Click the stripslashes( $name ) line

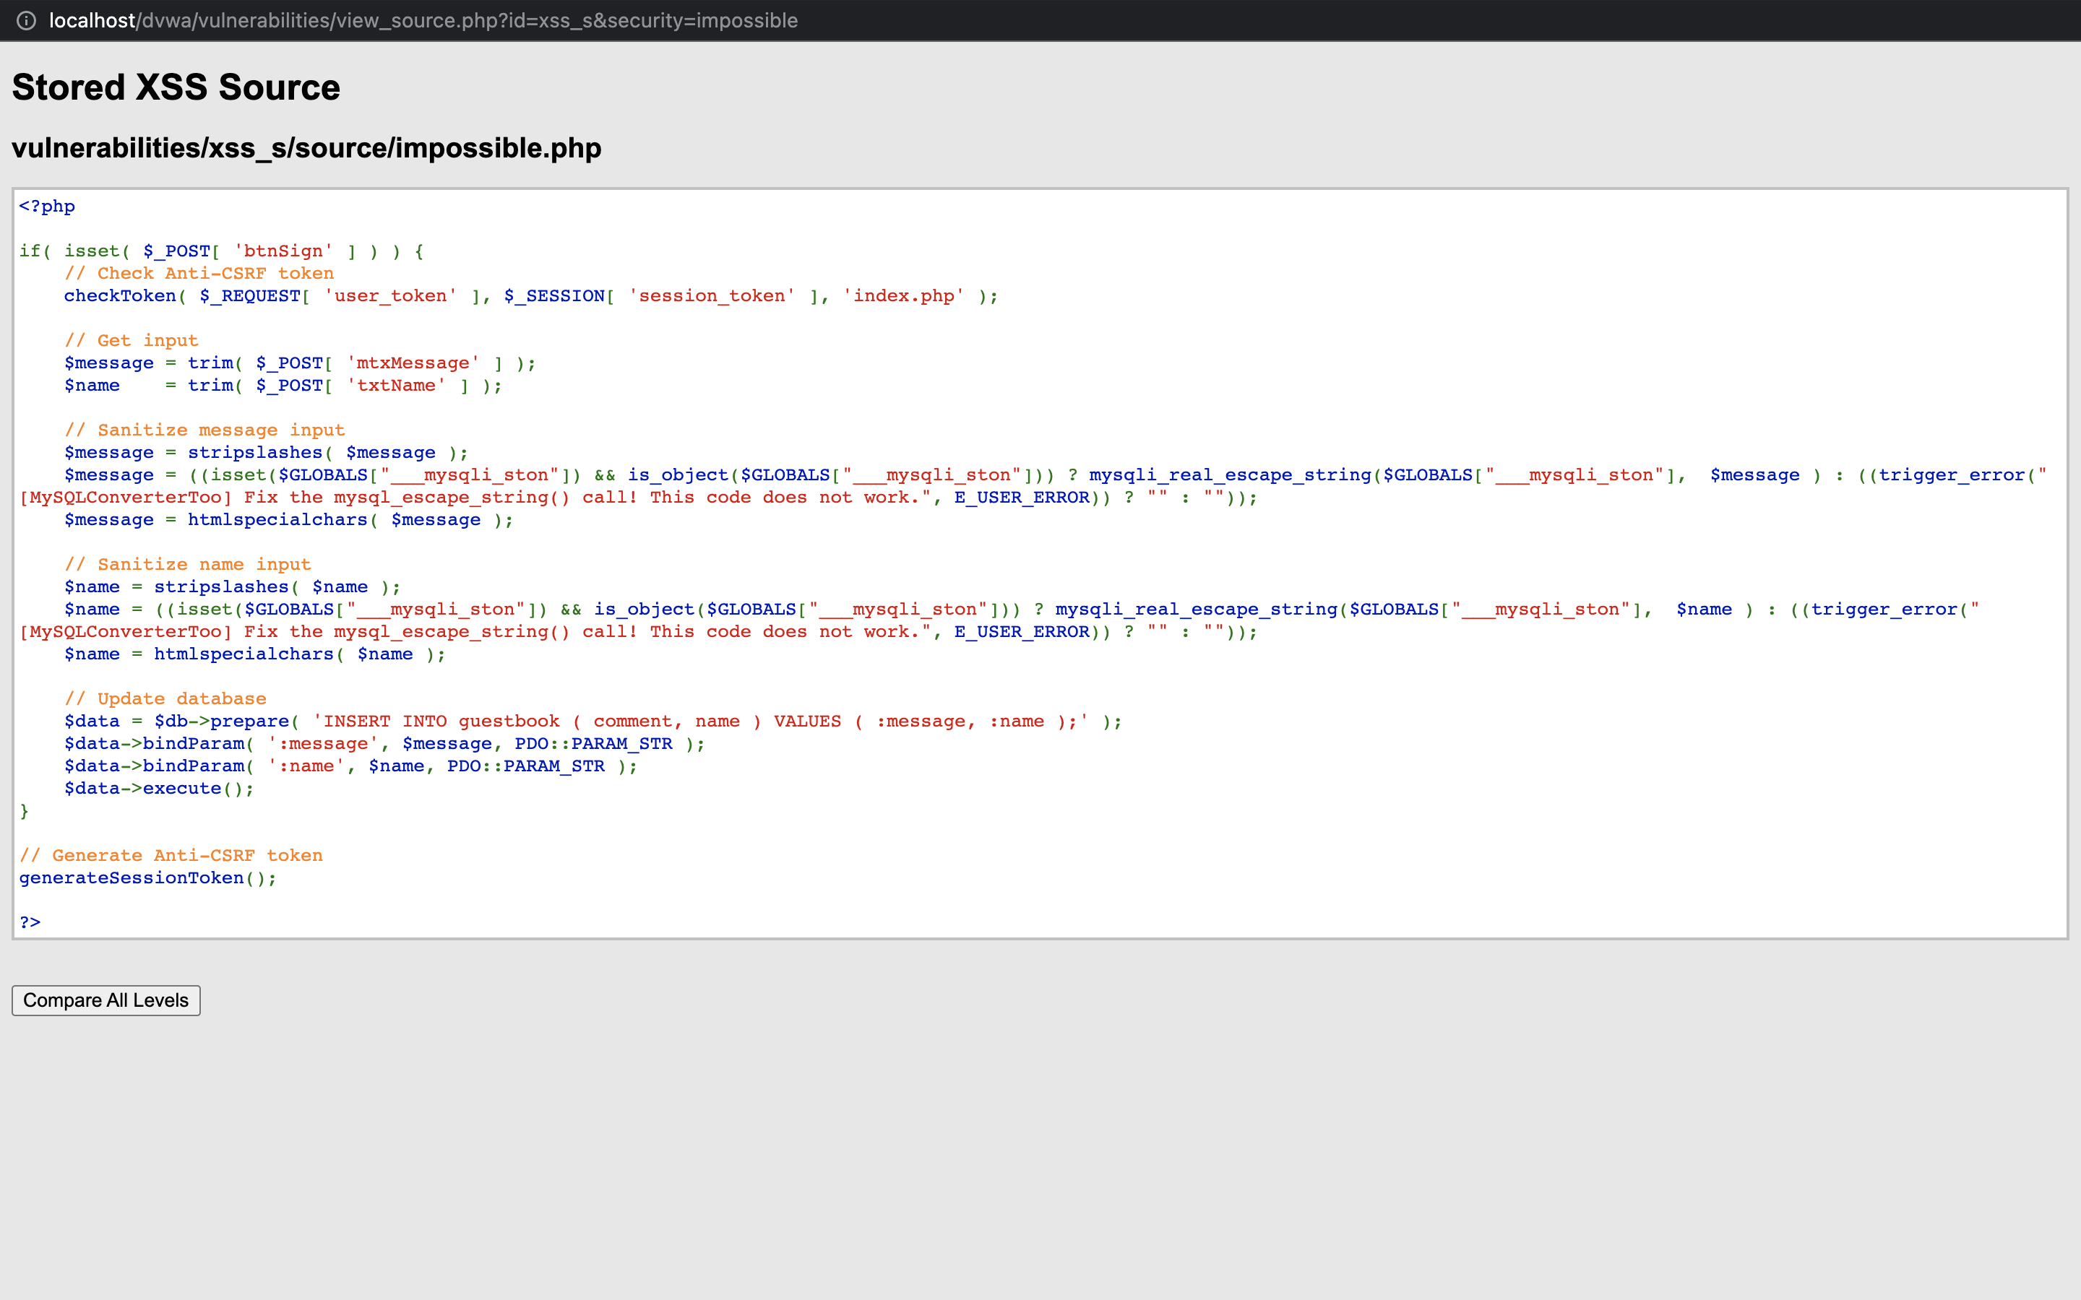232,586
